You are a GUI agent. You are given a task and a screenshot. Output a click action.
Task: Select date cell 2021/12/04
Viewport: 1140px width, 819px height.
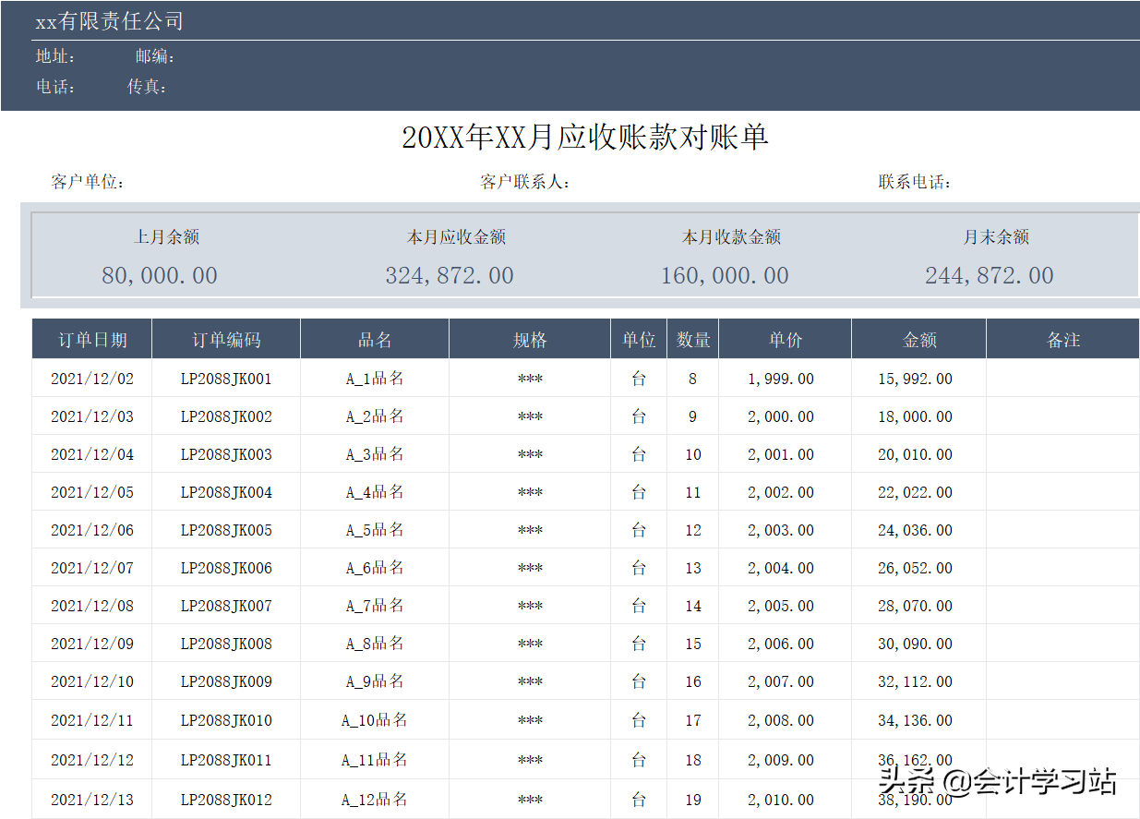coord(92,454)
